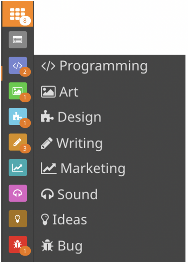Select the blue Design puzzle icon
The width and height of the screenshot is (188, 264).
[x=18, y=117]
